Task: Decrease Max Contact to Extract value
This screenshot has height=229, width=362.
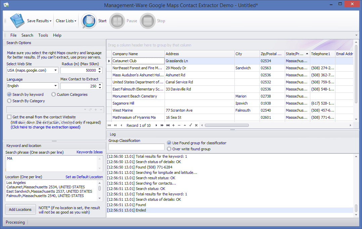Action: pos(100,87)
